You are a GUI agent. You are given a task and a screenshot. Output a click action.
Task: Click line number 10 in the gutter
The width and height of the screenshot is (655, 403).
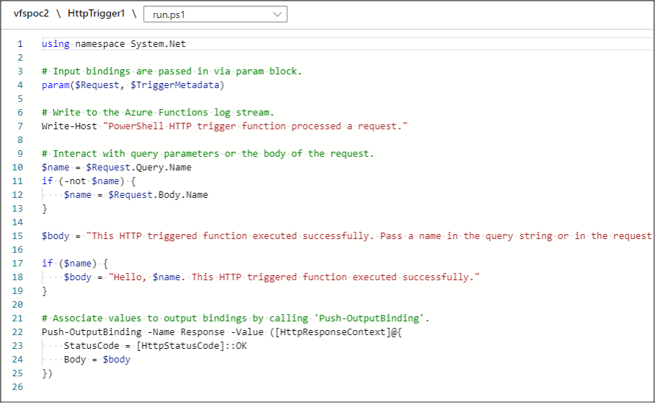pos(17,168)
